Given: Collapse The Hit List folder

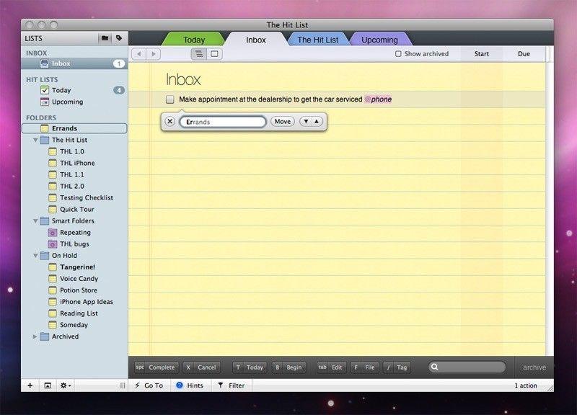Looking at the screenshot, I should [35, 140].
